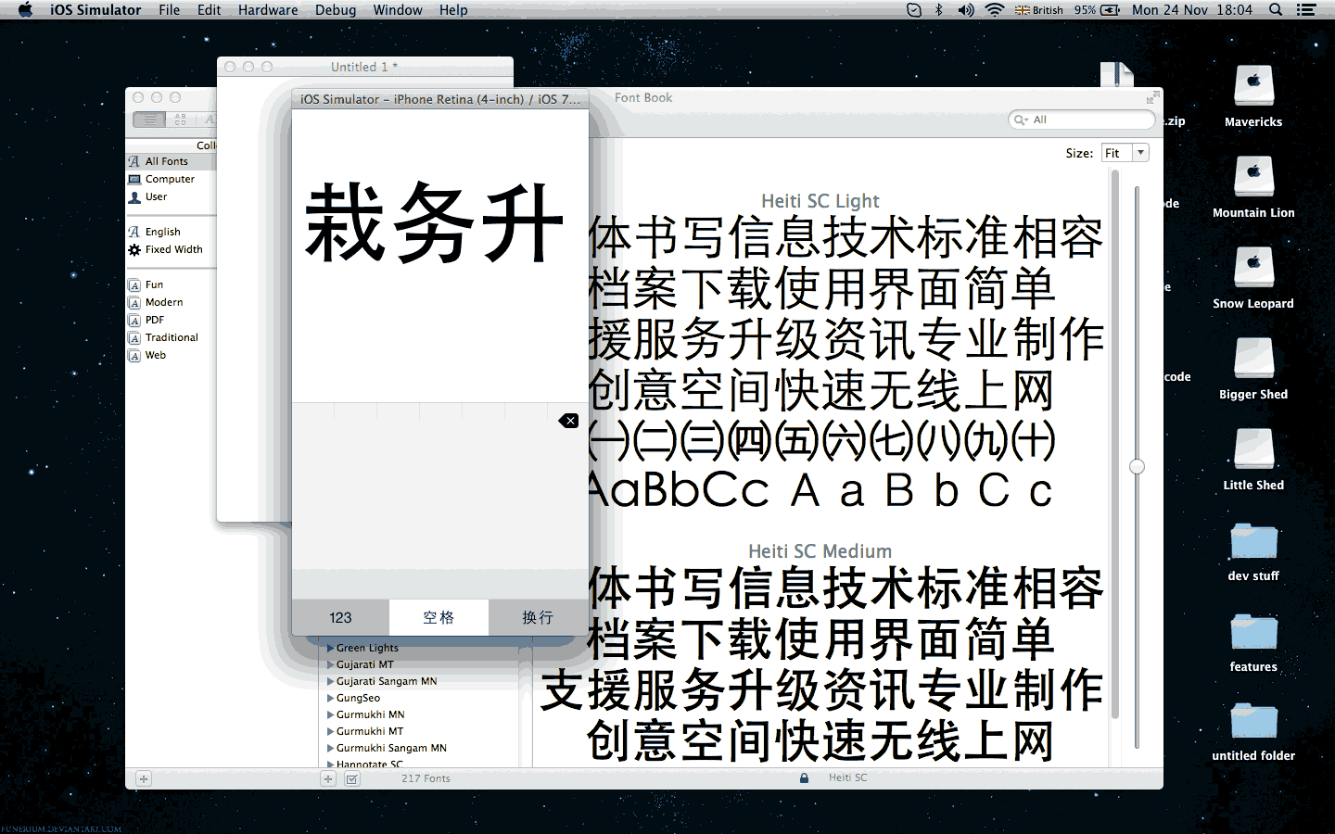Click the volume icon in menu bar
1335x834 pixels.
(x=966, y=10)
